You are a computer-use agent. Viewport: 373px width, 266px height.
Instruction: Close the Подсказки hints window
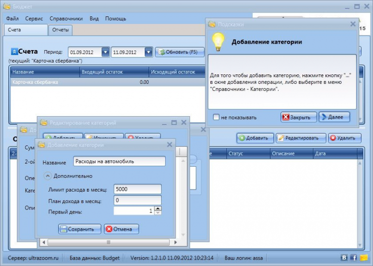[353, 24]
